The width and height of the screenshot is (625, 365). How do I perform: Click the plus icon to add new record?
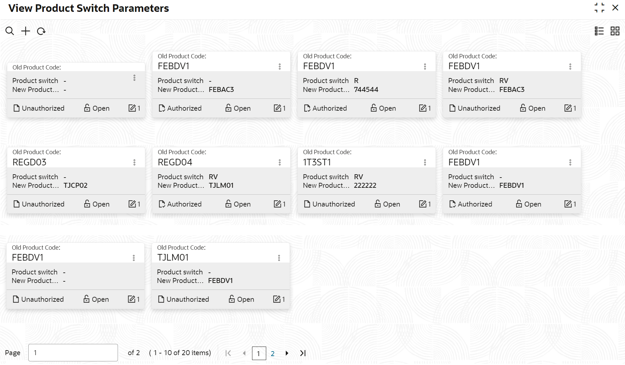25,31
